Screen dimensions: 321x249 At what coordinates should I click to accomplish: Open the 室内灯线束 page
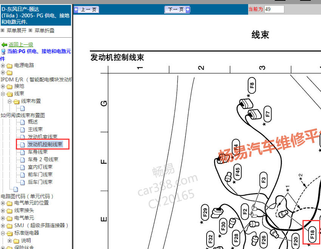coord(40,167)
